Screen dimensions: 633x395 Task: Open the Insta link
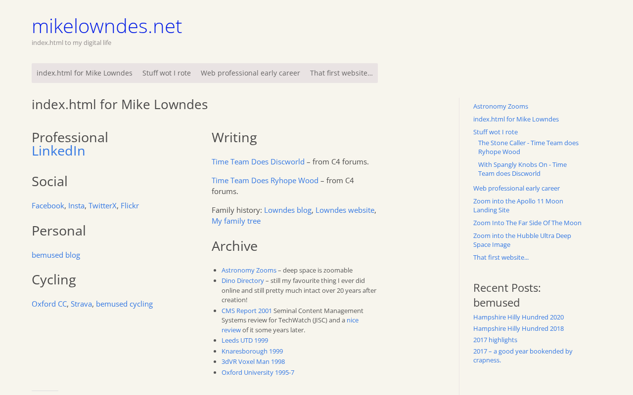click(x=76, y=205)
